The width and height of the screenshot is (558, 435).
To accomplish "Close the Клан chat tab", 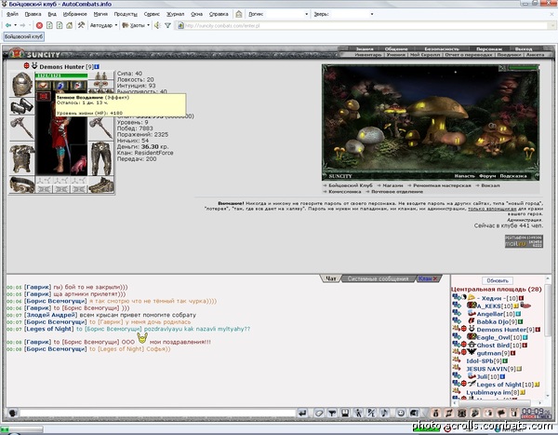I will [435, 279].
